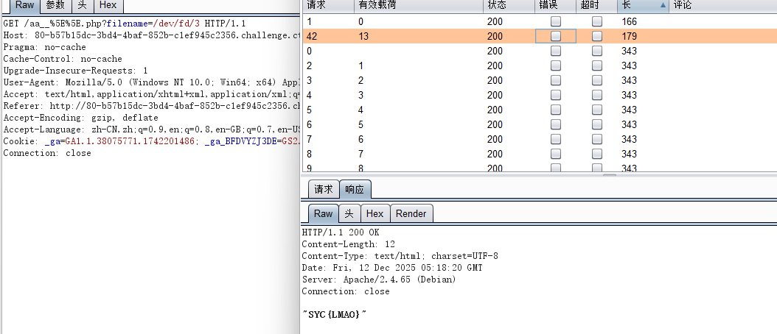
Task: Select the 响应 tab below results table
Action: click(355, 189)
